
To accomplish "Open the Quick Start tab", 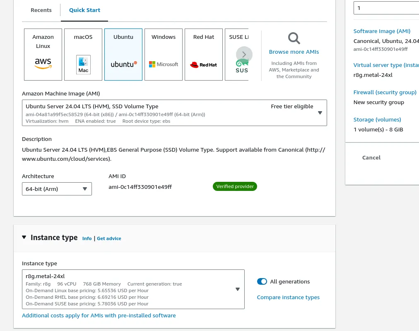I will click(84, 10).
